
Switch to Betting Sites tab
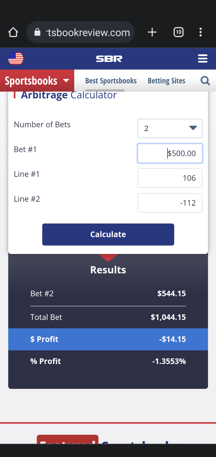pos(166,81)
